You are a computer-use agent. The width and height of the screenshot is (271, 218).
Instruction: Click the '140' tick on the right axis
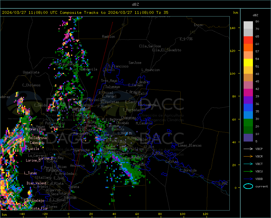[x=232, y=28]
